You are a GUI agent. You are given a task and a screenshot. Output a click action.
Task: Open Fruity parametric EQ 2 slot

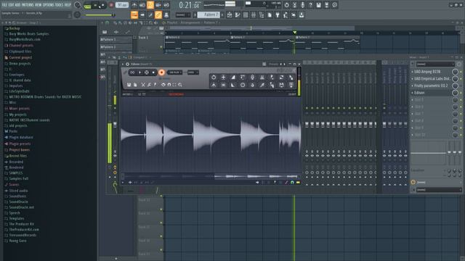(x=431, y=86)
